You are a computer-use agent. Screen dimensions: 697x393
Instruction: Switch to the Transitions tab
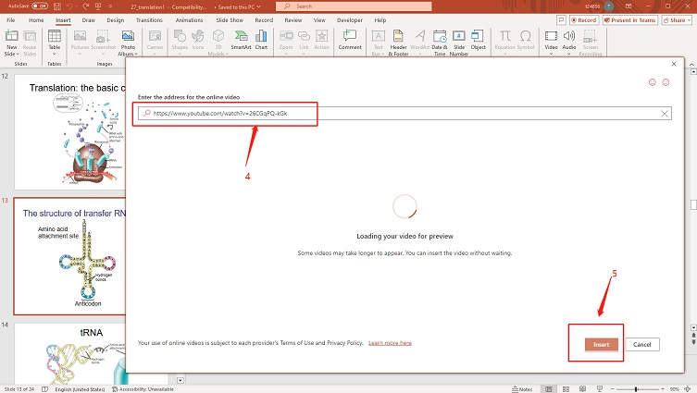[x=149, y=18]
